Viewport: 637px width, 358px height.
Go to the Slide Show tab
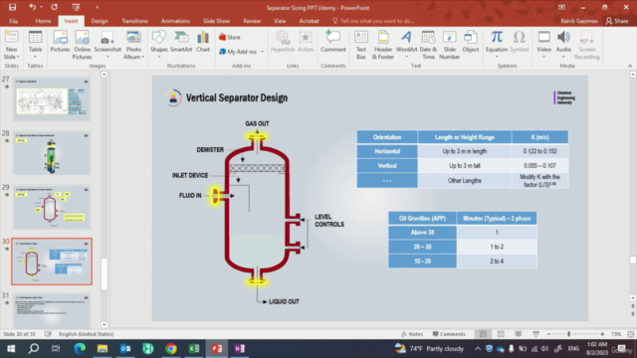pyautogui.click(x=216, y=21)
